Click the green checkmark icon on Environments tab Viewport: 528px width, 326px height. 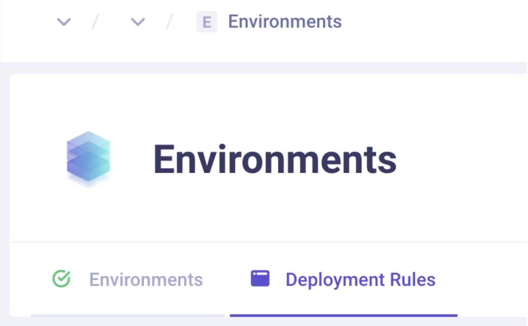pos(61,279)
